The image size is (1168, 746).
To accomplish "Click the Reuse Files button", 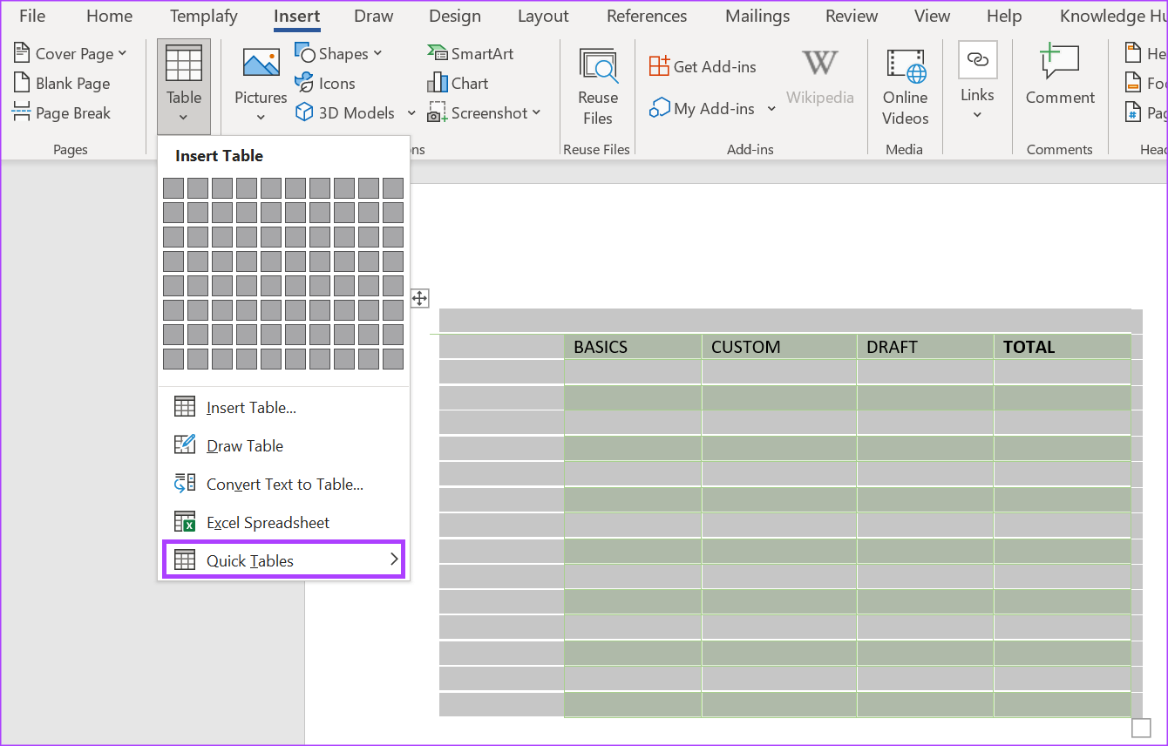I will click(598, 87).
